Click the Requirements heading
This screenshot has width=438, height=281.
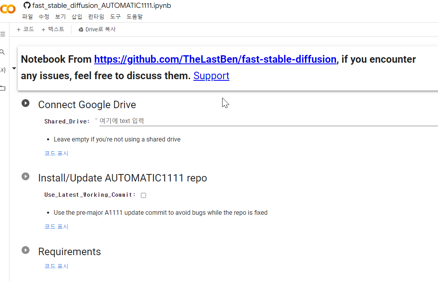[x=69, y=252]
